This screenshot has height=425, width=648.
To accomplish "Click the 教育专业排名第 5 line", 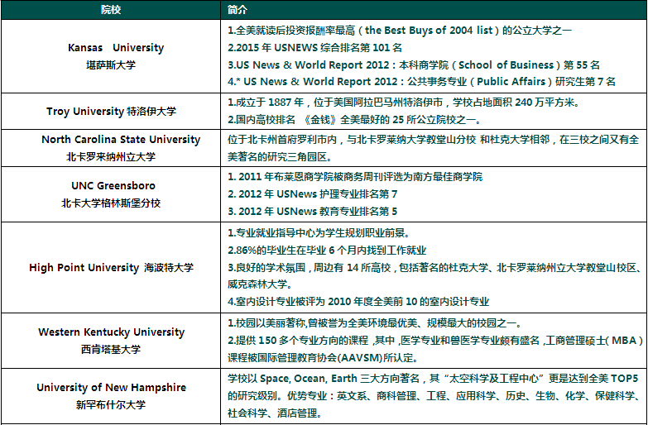I will click(313, 212).
